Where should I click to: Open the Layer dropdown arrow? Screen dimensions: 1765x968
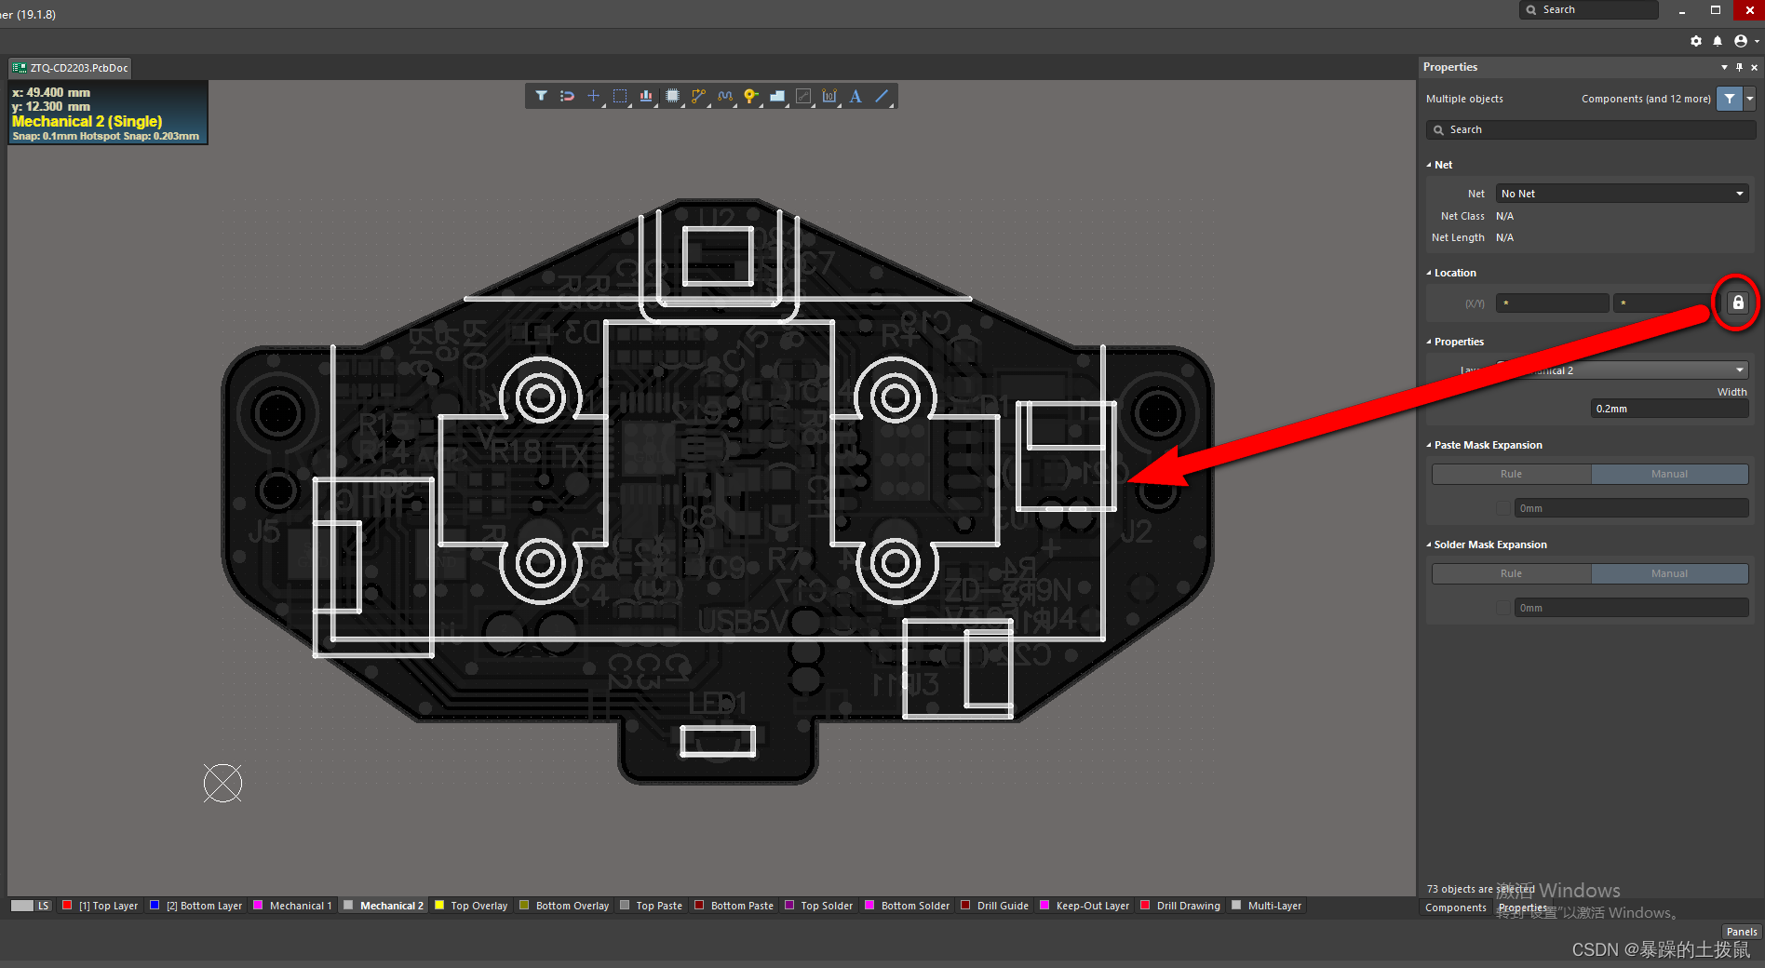tap(1739, 370)
